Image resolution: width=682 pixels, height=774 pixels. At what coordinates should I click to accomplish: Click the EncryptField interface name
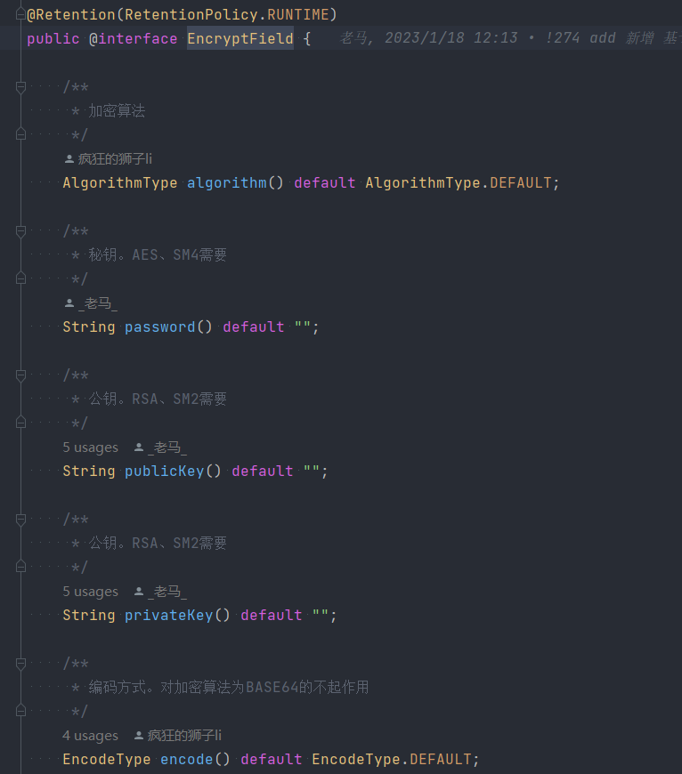click(x=240, y=38)
